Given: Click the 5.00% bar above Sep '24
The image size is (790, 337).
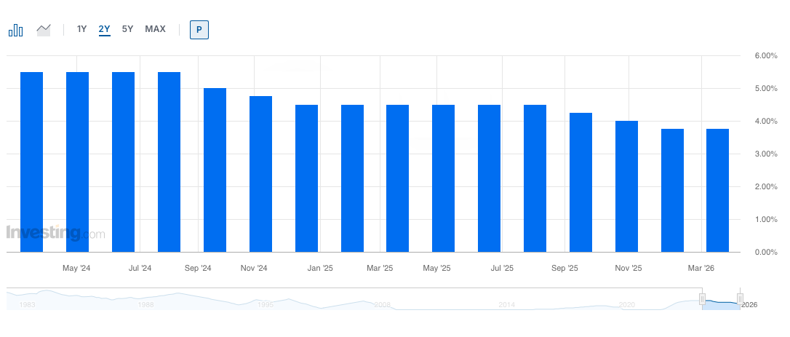Looking at the screenshot, I should (215, 170).
